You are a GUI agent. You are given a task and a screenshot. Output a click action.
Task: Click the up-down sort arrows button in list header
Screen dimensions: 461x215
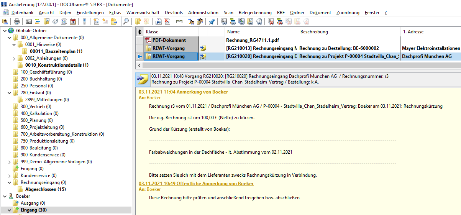pyautogui.click(x=139, y=32)
